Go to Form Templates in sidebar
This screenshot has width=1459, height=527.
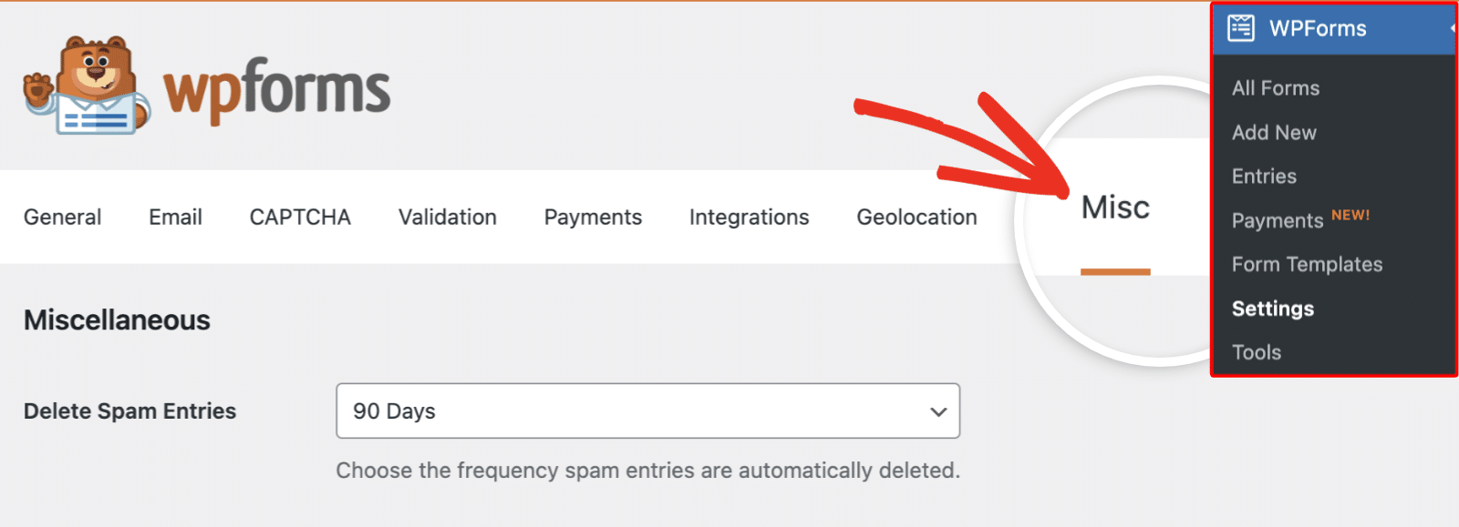coord(1307,265)
